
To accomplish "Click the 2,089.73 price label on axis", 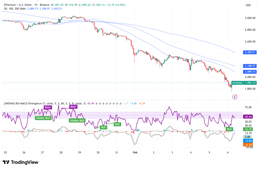I will 250,72.
